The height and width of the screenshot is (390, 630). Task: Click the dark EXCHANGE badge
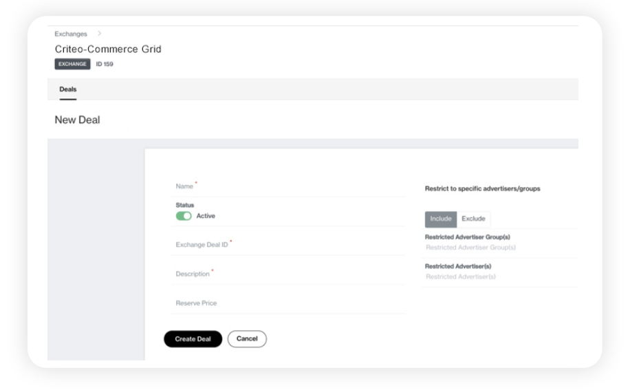[x=72, y=64]
